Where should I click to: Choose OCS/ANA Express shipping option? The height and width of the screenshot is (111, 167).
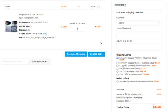117,66
